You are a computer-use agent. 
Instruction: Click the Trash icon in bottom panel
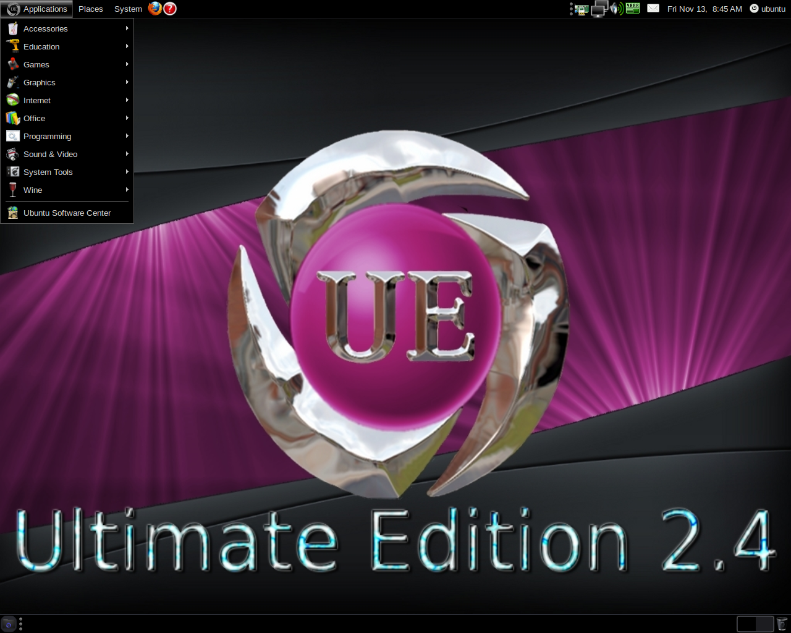pyautogui.click(x=782, y=624)
